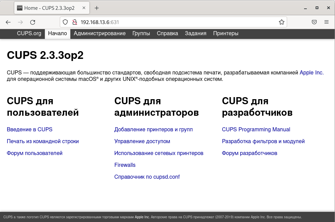Bookmark the page using the star icon
Screen dimensions: 335x222
(281, 22)
